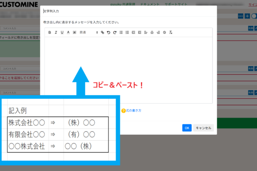Image resolution: width=257 pixels, height=171 pixels.
Task: Click the OK button
Action: pos(187,128)
